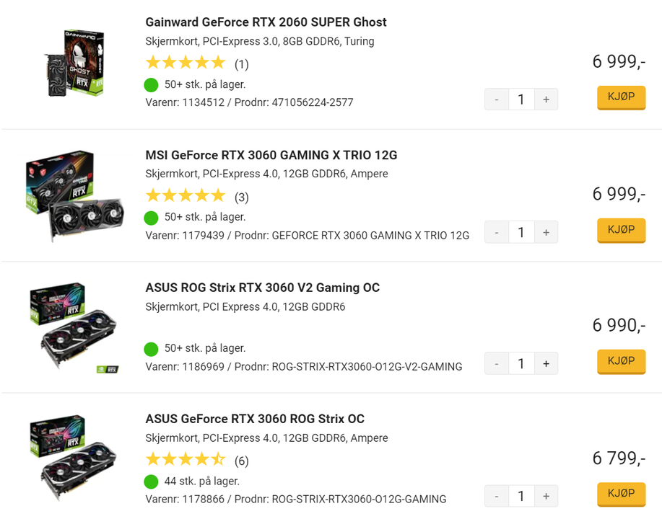The height and width of the screenshot is (519, 662).
Task: Increase quantity for MSI RTX 3060 with plus button
Action: pyautogui.click(x=546, y=231)
